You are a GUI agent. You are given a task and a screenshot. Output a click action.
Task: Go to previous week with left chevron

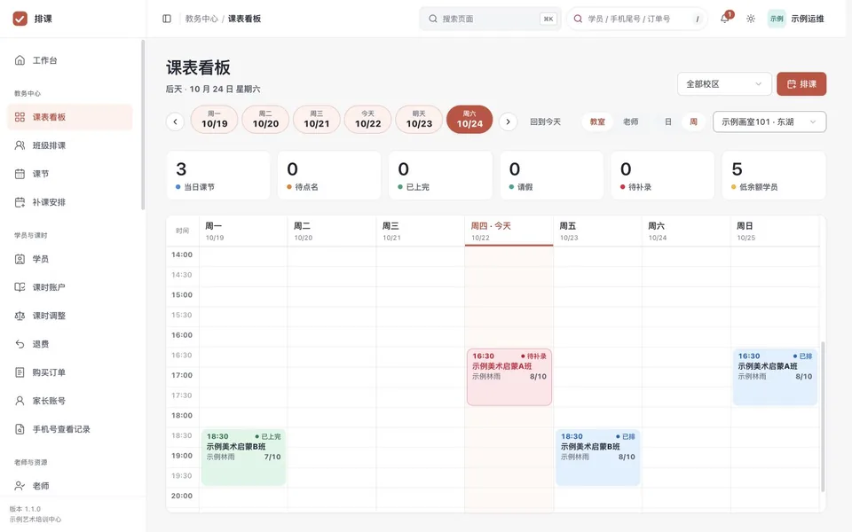point(175,121)
